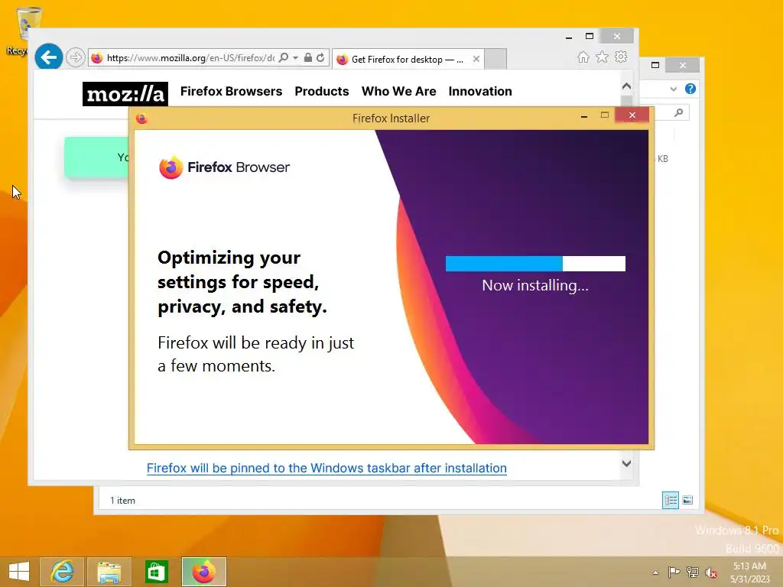The width and height of the screenshot is (783, 587).
Task: Open IE Tools gear menu
Action: pos(621,57)
